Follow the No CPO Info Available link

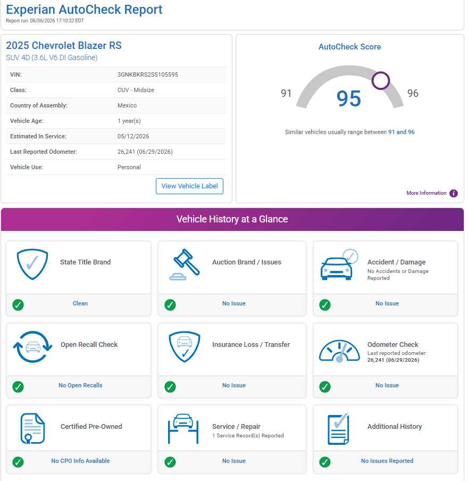click(80, 461)
